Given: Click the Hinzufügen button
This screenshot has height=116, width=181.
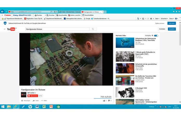Looking at the screenshot, I should click(x=25, y=101).
